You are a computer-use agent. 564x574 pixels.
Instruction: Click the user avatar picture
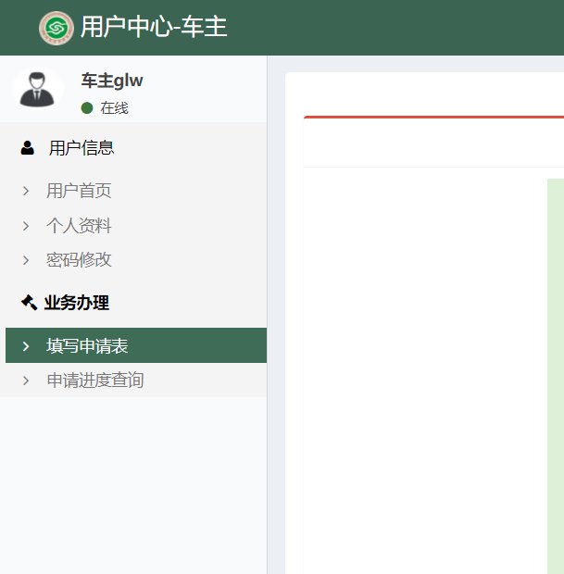coord(38,90)
